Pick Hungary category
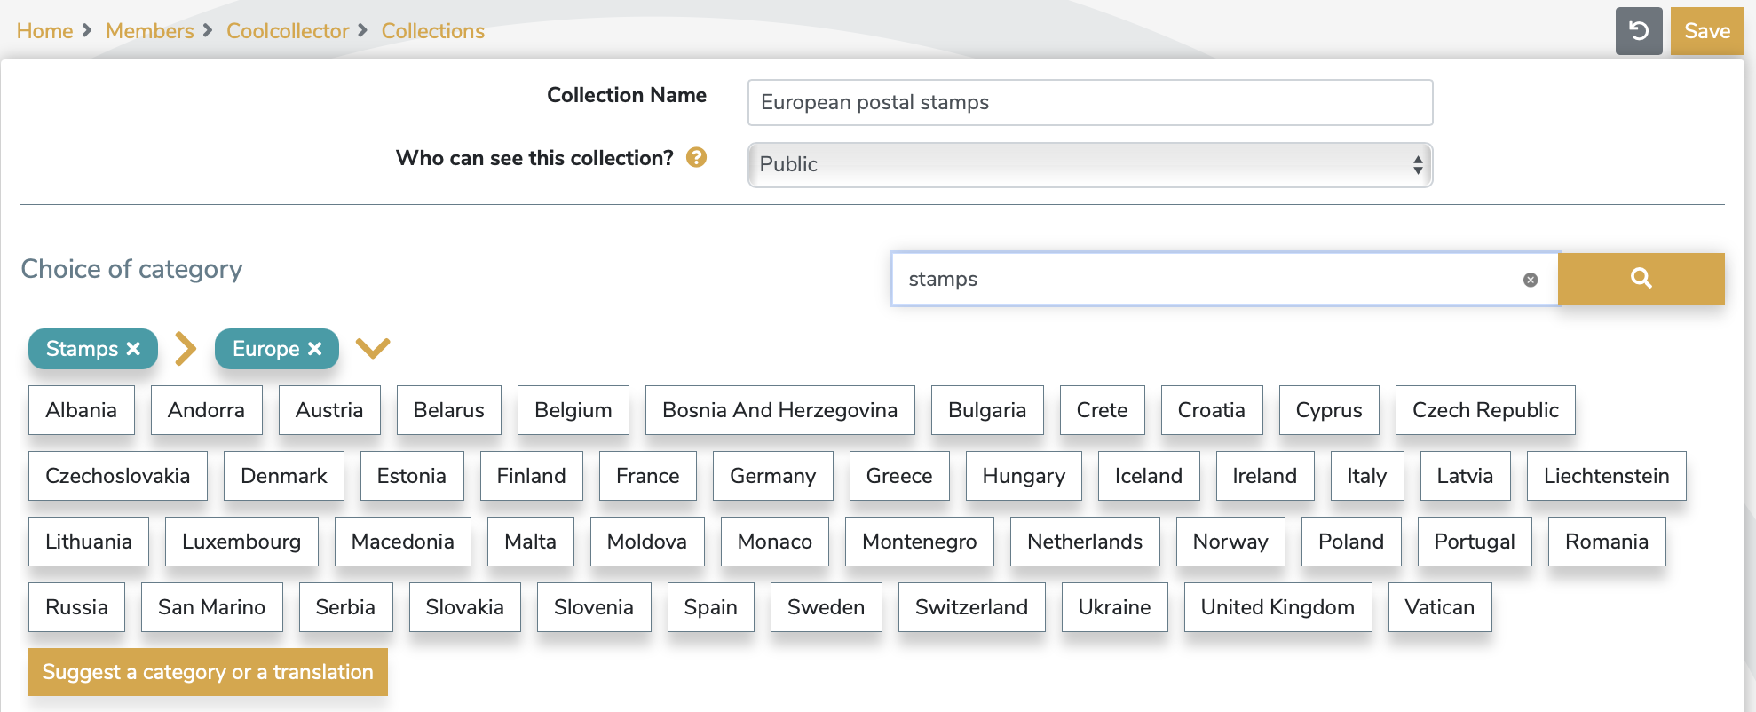This screenshot has height=712, width=1756. coord(1024,476)
